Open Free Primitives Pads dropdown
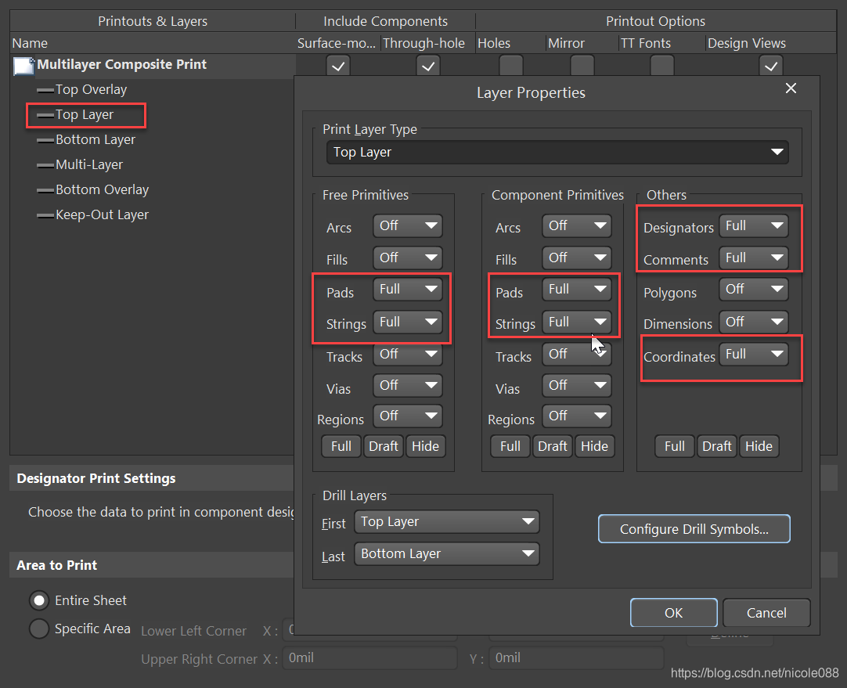This screenshot has height=688, width=847. pos(407,290)
